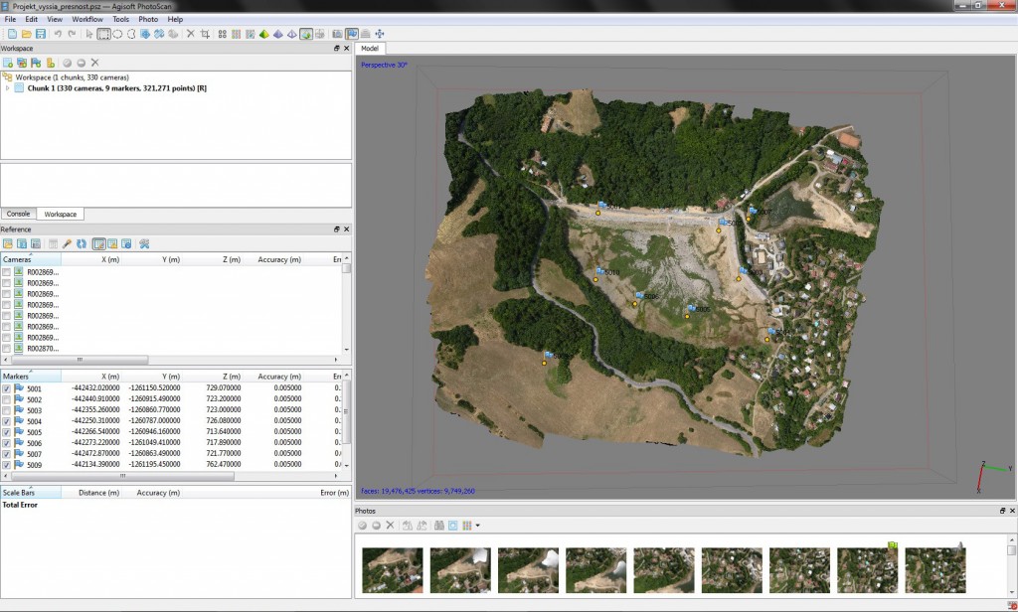The height and width of the screenshot is (612, 1018).
Task: Click the Crop selection icon
Action: tap(205, 34)
